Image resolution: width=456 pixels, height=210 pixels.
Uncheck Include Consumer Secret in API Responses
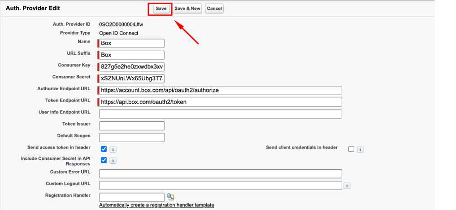click(104, 160)
